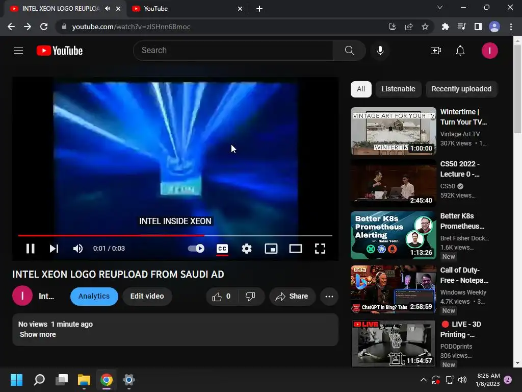Click the magnifier search button in YouTube

pos(349,51)
